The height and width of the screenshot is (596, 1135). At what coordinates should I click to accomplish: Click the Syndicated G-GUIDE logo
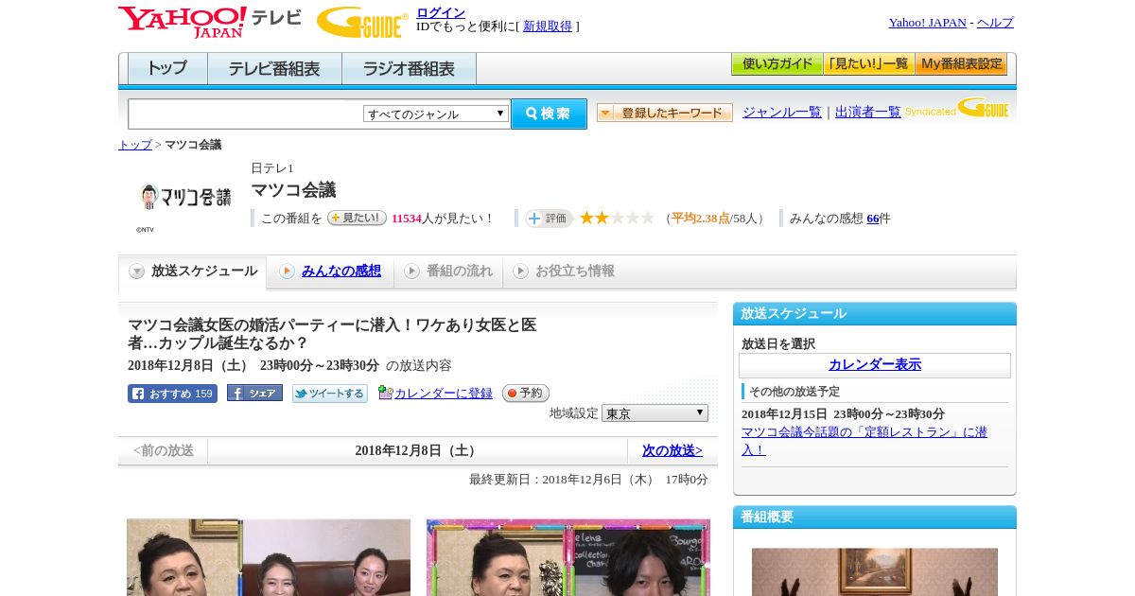tap(957, 109)
